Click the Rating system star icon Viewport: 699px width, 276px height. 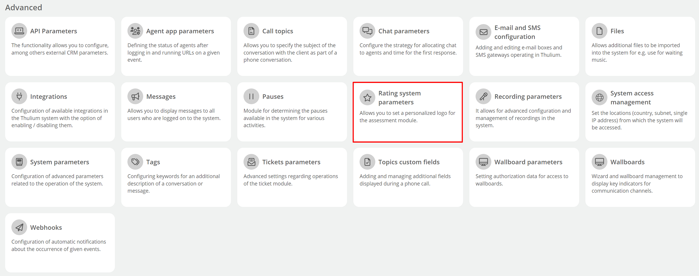tap(367, 98)
